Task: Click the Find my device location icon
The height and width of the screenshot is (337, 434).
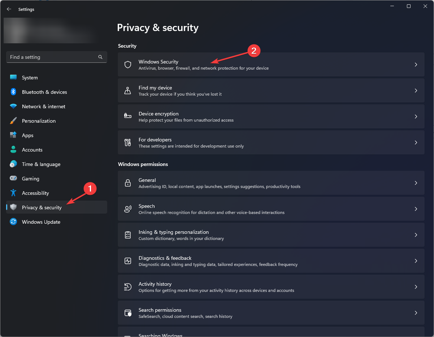Action: pos(128,91)
